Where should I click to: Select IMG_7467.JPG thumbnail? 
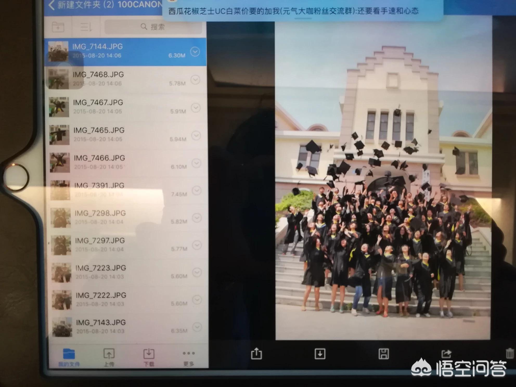coord(59,107)
